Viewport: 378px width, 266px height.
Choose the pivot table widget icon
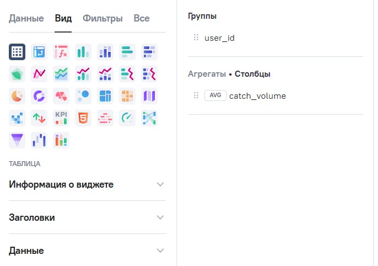pos(39,52)
